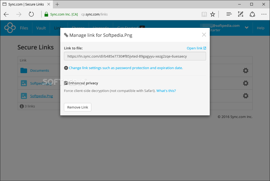Click the Documents folder icon
Image resolution: width=270 pixels, height=181 pixels.
click(x=24, y=70)
